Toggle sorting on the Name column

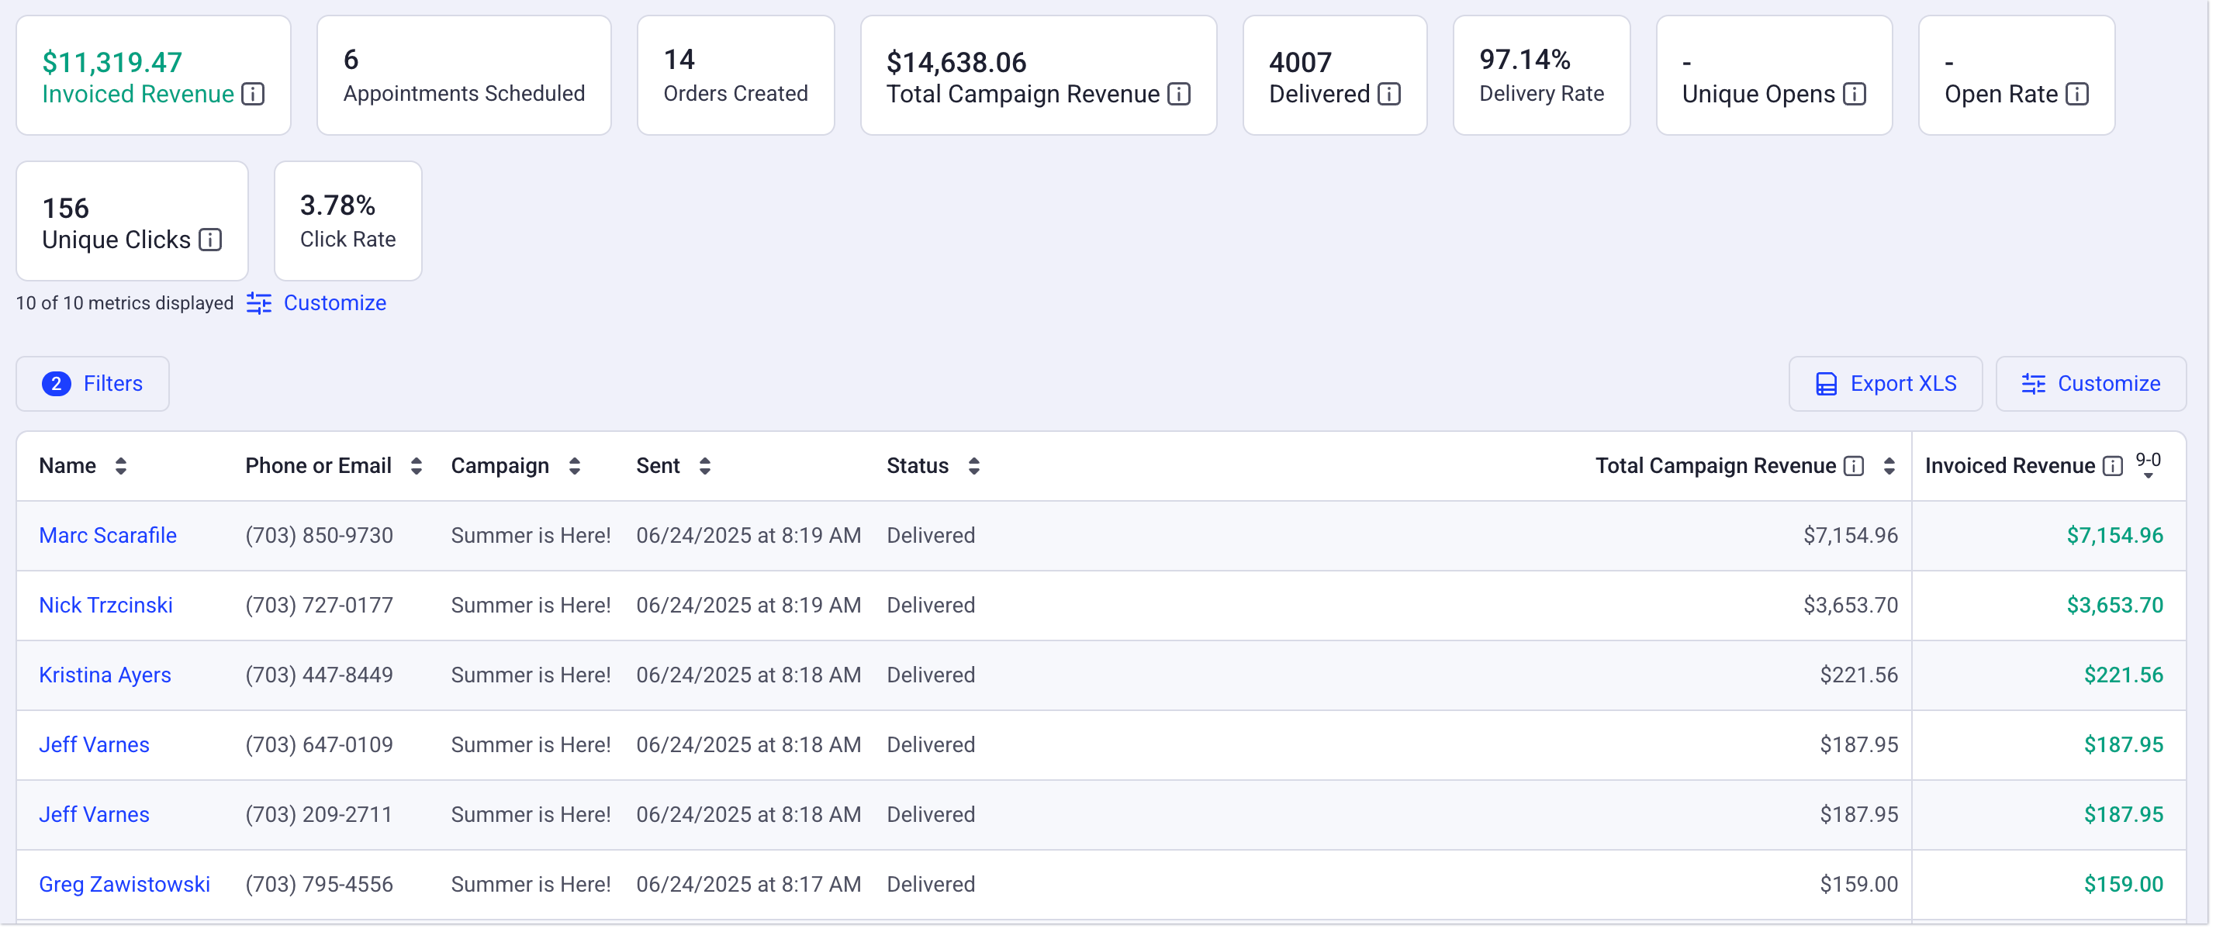click(122, 465)
